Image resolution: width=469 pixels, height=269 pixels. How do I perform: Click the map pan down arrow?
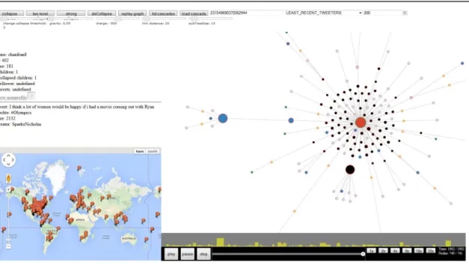click(x=8, y=164)
